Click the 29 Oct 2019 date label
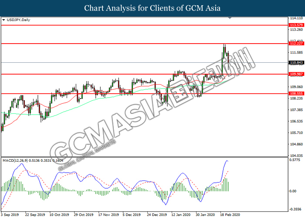This screenshot has width=305, height=218. 84,215
